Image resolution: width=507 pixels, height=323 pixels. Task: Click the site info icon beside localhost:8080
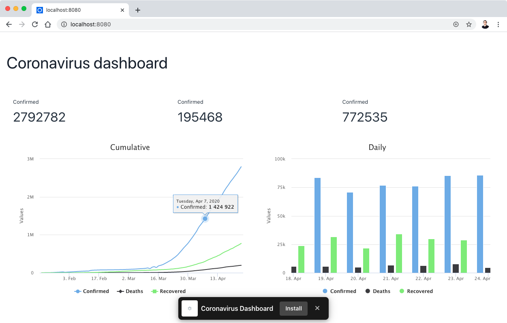(x=64, y=24)
